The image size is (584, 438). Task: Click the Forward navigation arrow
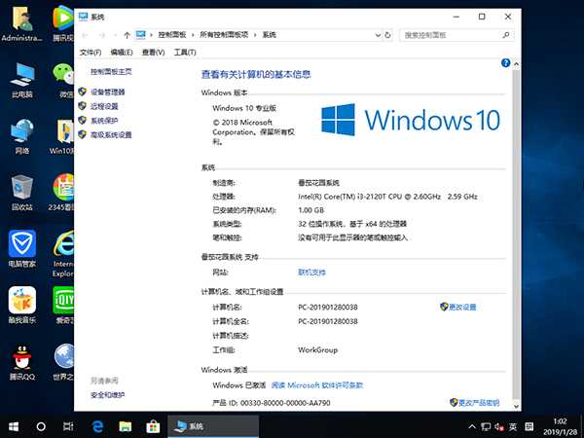pyautogui.click(x=101, y=35)
